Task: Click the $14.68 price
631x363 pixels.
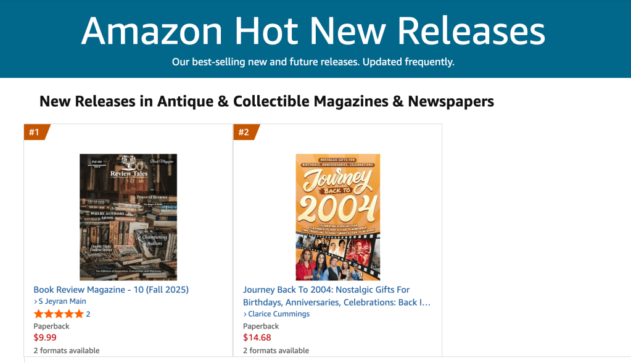Action: [257, 338]
